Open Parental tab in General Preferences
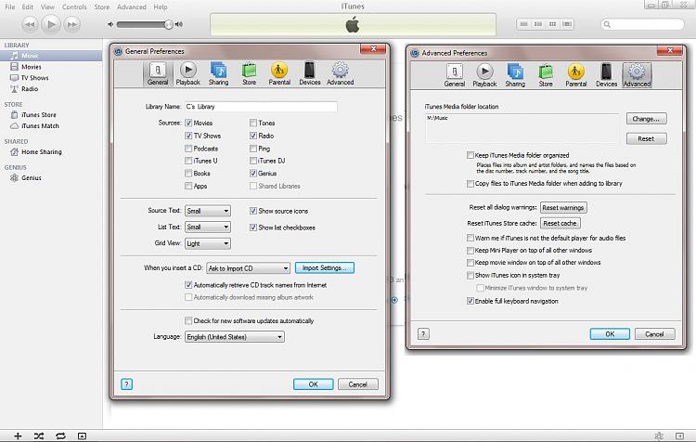Image resolution: width=696 pixels, height=442 pixels. 279,73
